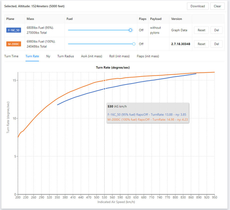
Task: Click the blue F-16C_50 plane tag
Action: point(14,30)
